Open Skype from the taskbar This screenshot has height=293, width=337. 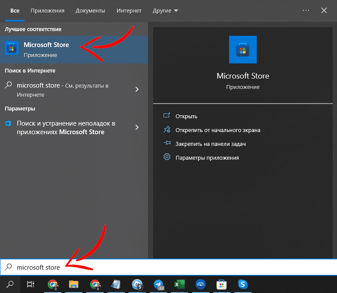[243, 284]
